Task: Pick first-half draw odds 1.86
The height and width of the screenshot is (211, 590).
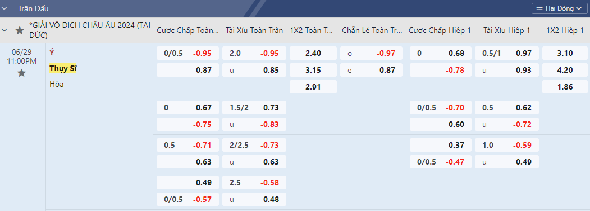Action: (x=565, y=87)
